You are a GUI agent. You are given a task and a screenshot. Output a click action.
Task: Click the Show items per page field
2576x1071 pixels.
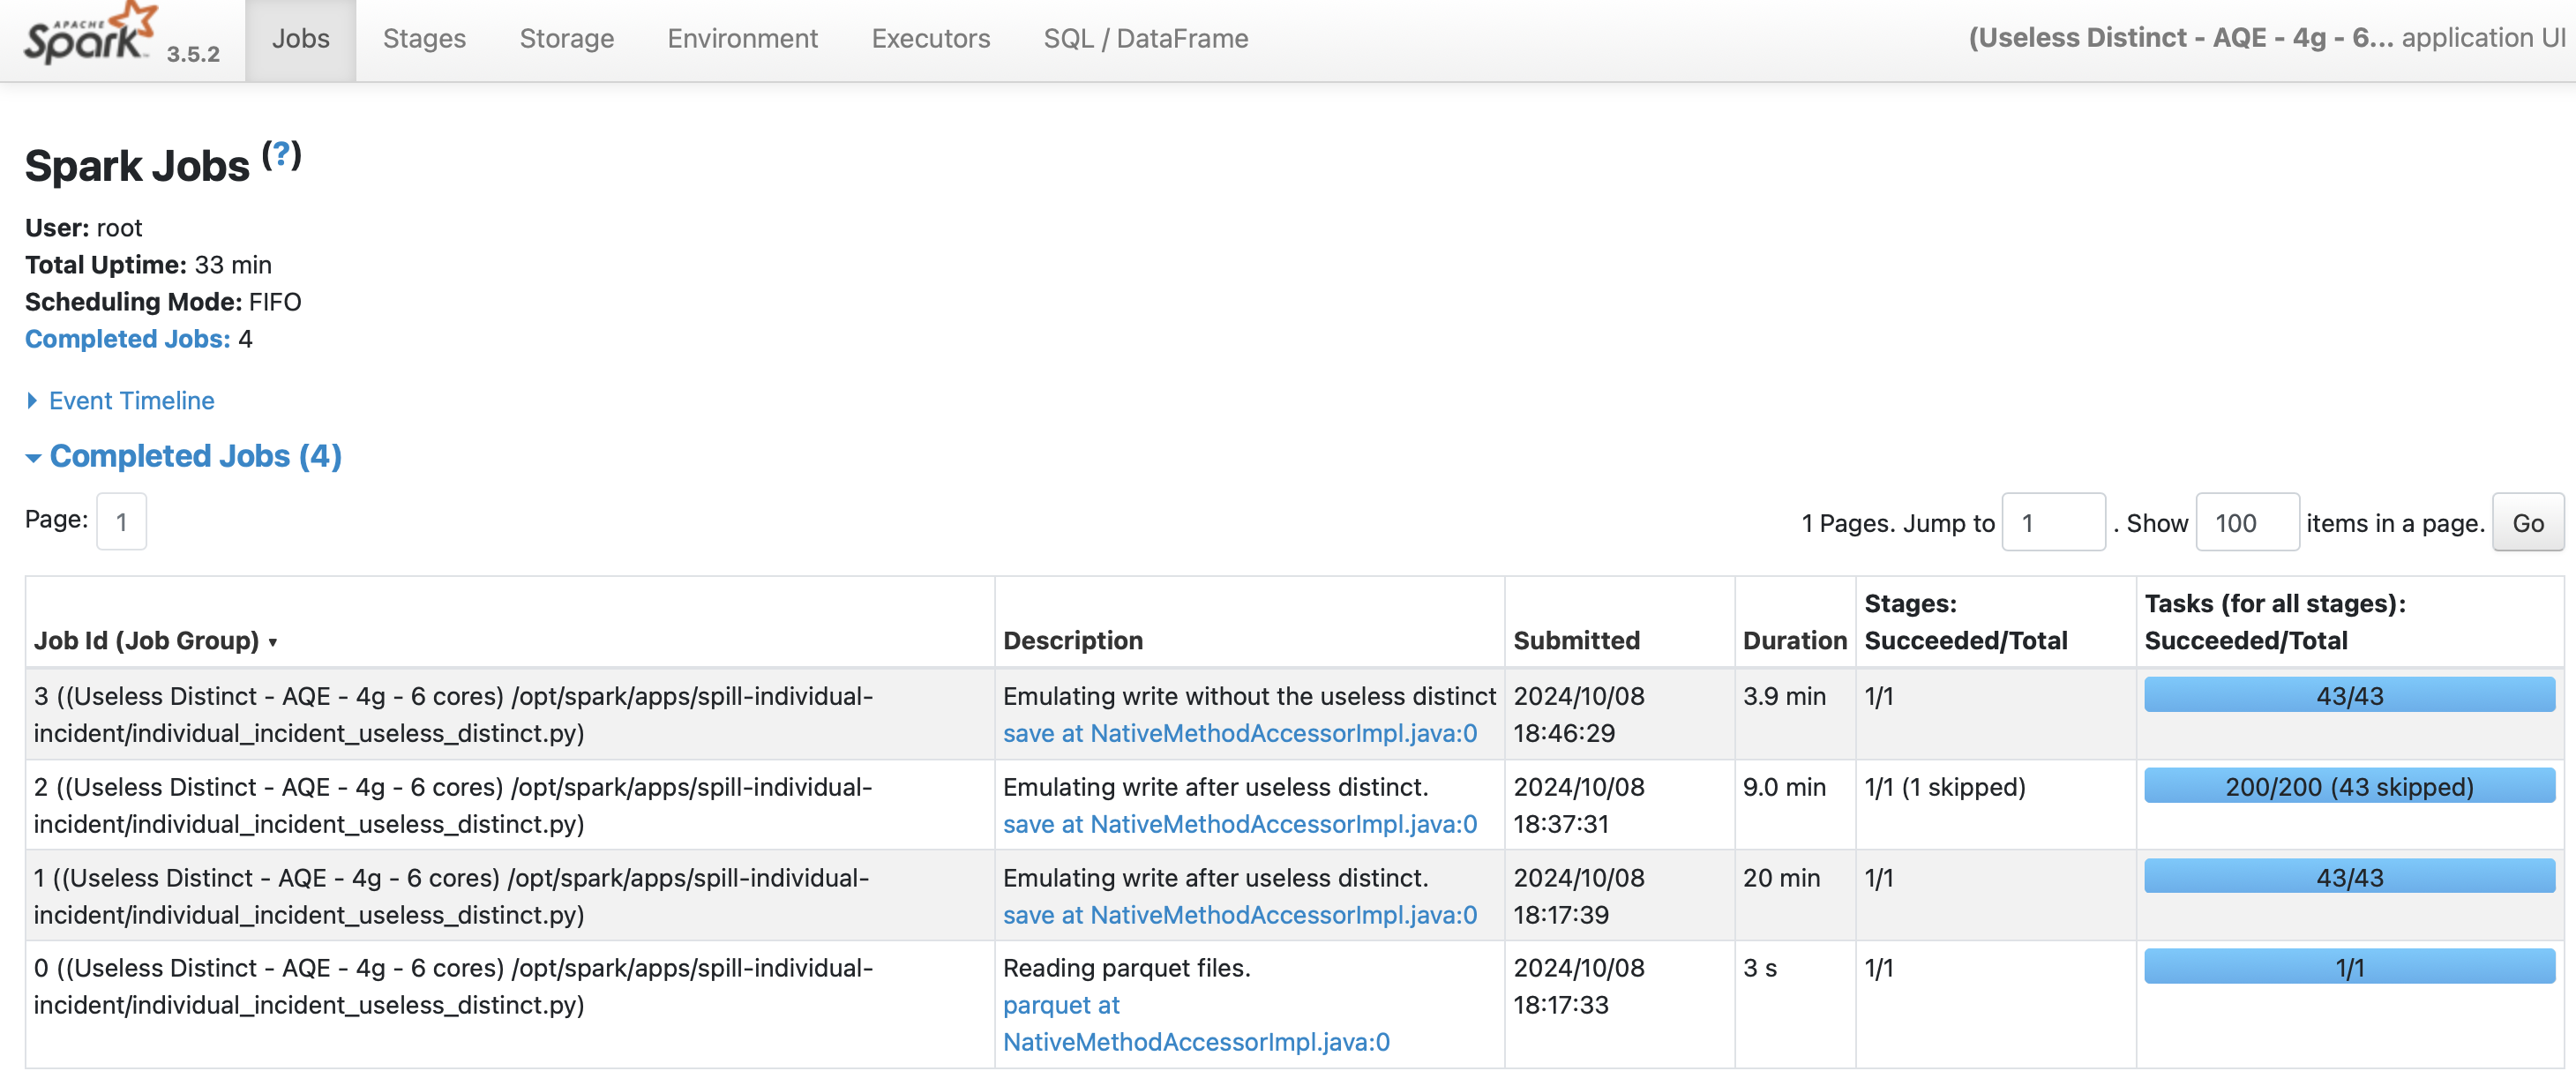(2247, 522)
